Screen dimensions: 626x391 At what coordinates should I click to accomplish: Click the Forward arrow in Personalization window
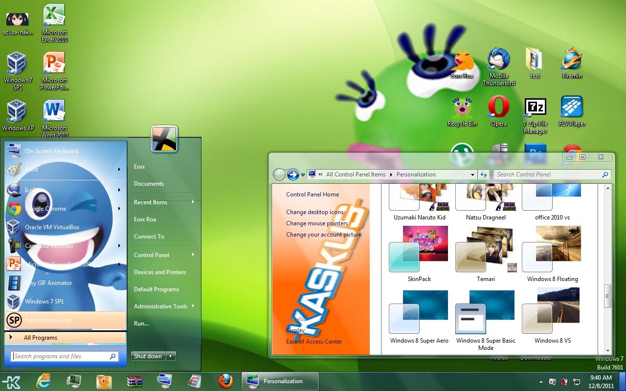[293, 174]
